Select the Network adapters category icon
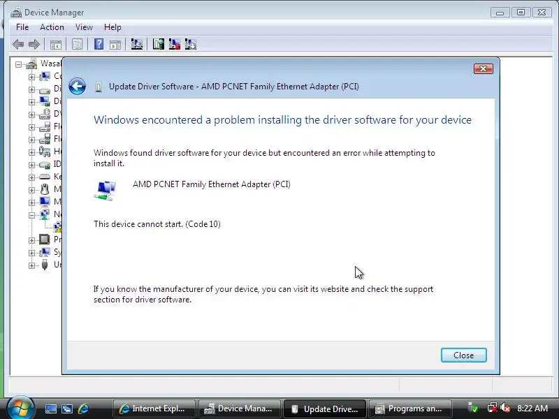559x419 pixels. point(45,214)
